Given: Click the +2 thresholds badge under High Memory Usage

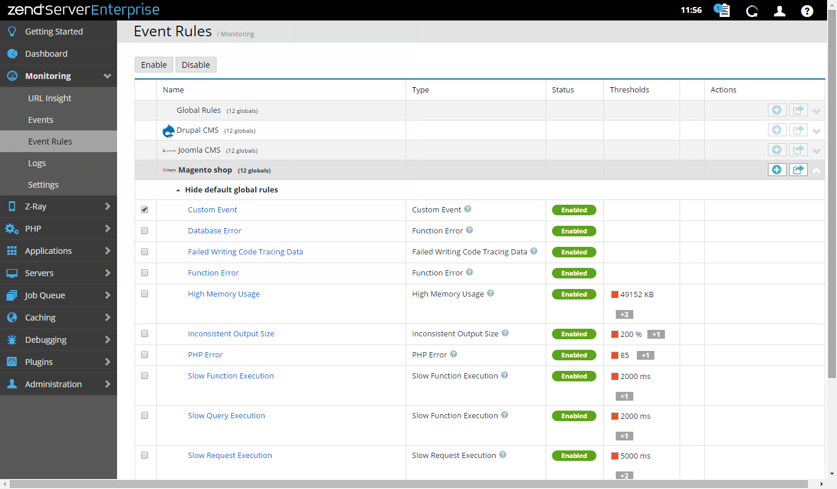Looking at the screenshot, I should click(624, 315).
